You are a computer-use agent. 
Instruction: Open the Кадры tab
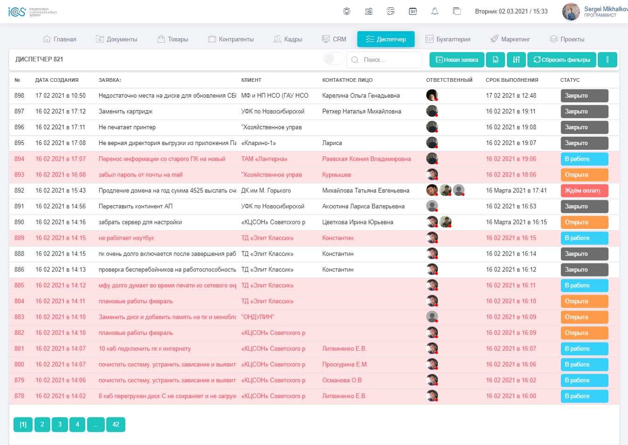pos(287,40)
